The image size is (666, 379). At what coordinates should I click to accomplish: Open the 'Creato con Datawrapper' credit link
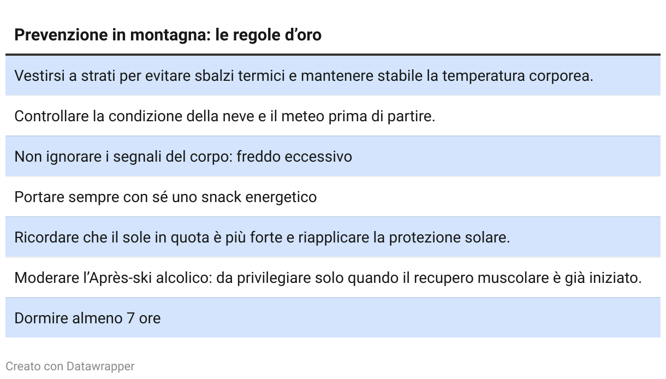[x=70, y=366]
